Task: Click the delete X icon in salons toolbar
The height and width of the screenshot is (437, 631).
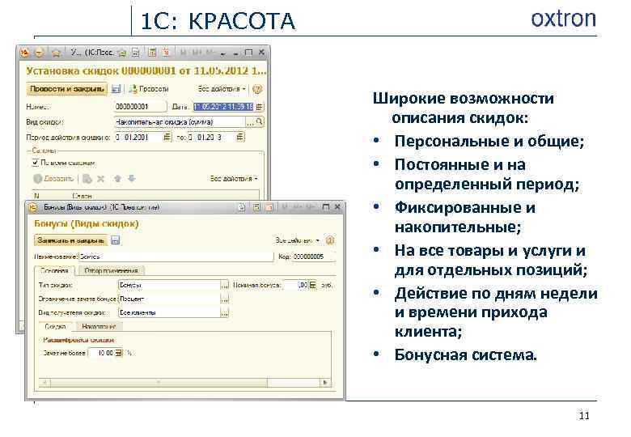Action: tap(100, 179)
